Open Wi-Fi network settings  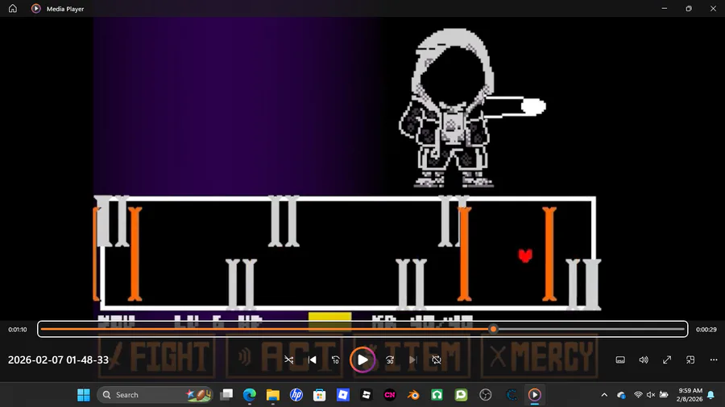pyautogui.click(x=638, y=395)
